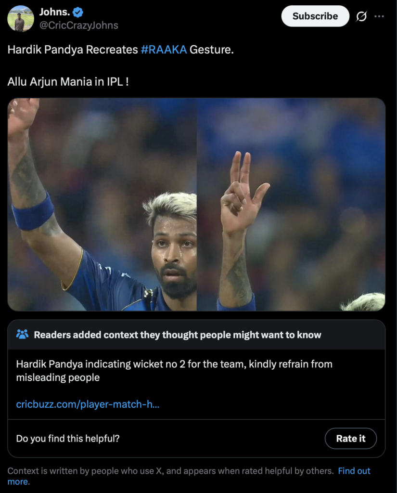Click the Subscribe button
This screenshot has height=493, width=397.
tap(315, 16)
